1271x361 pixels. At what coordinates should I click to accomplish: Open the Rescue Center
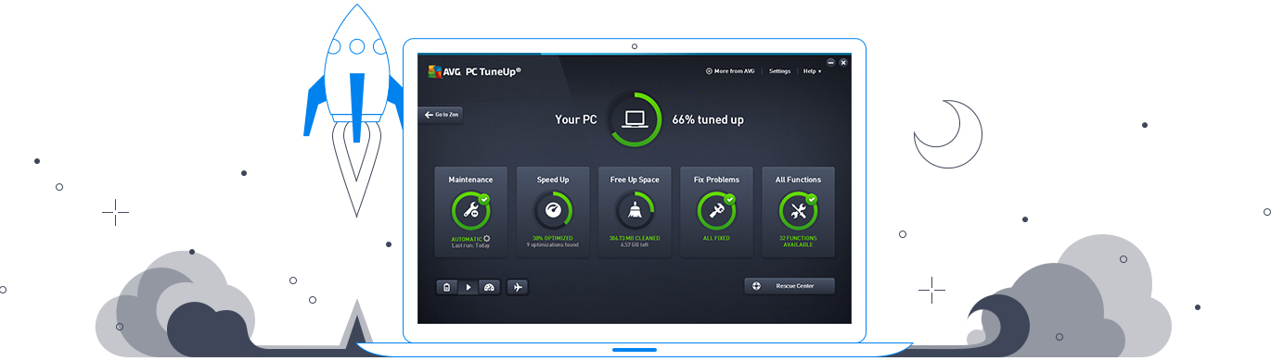coord(789,286)
